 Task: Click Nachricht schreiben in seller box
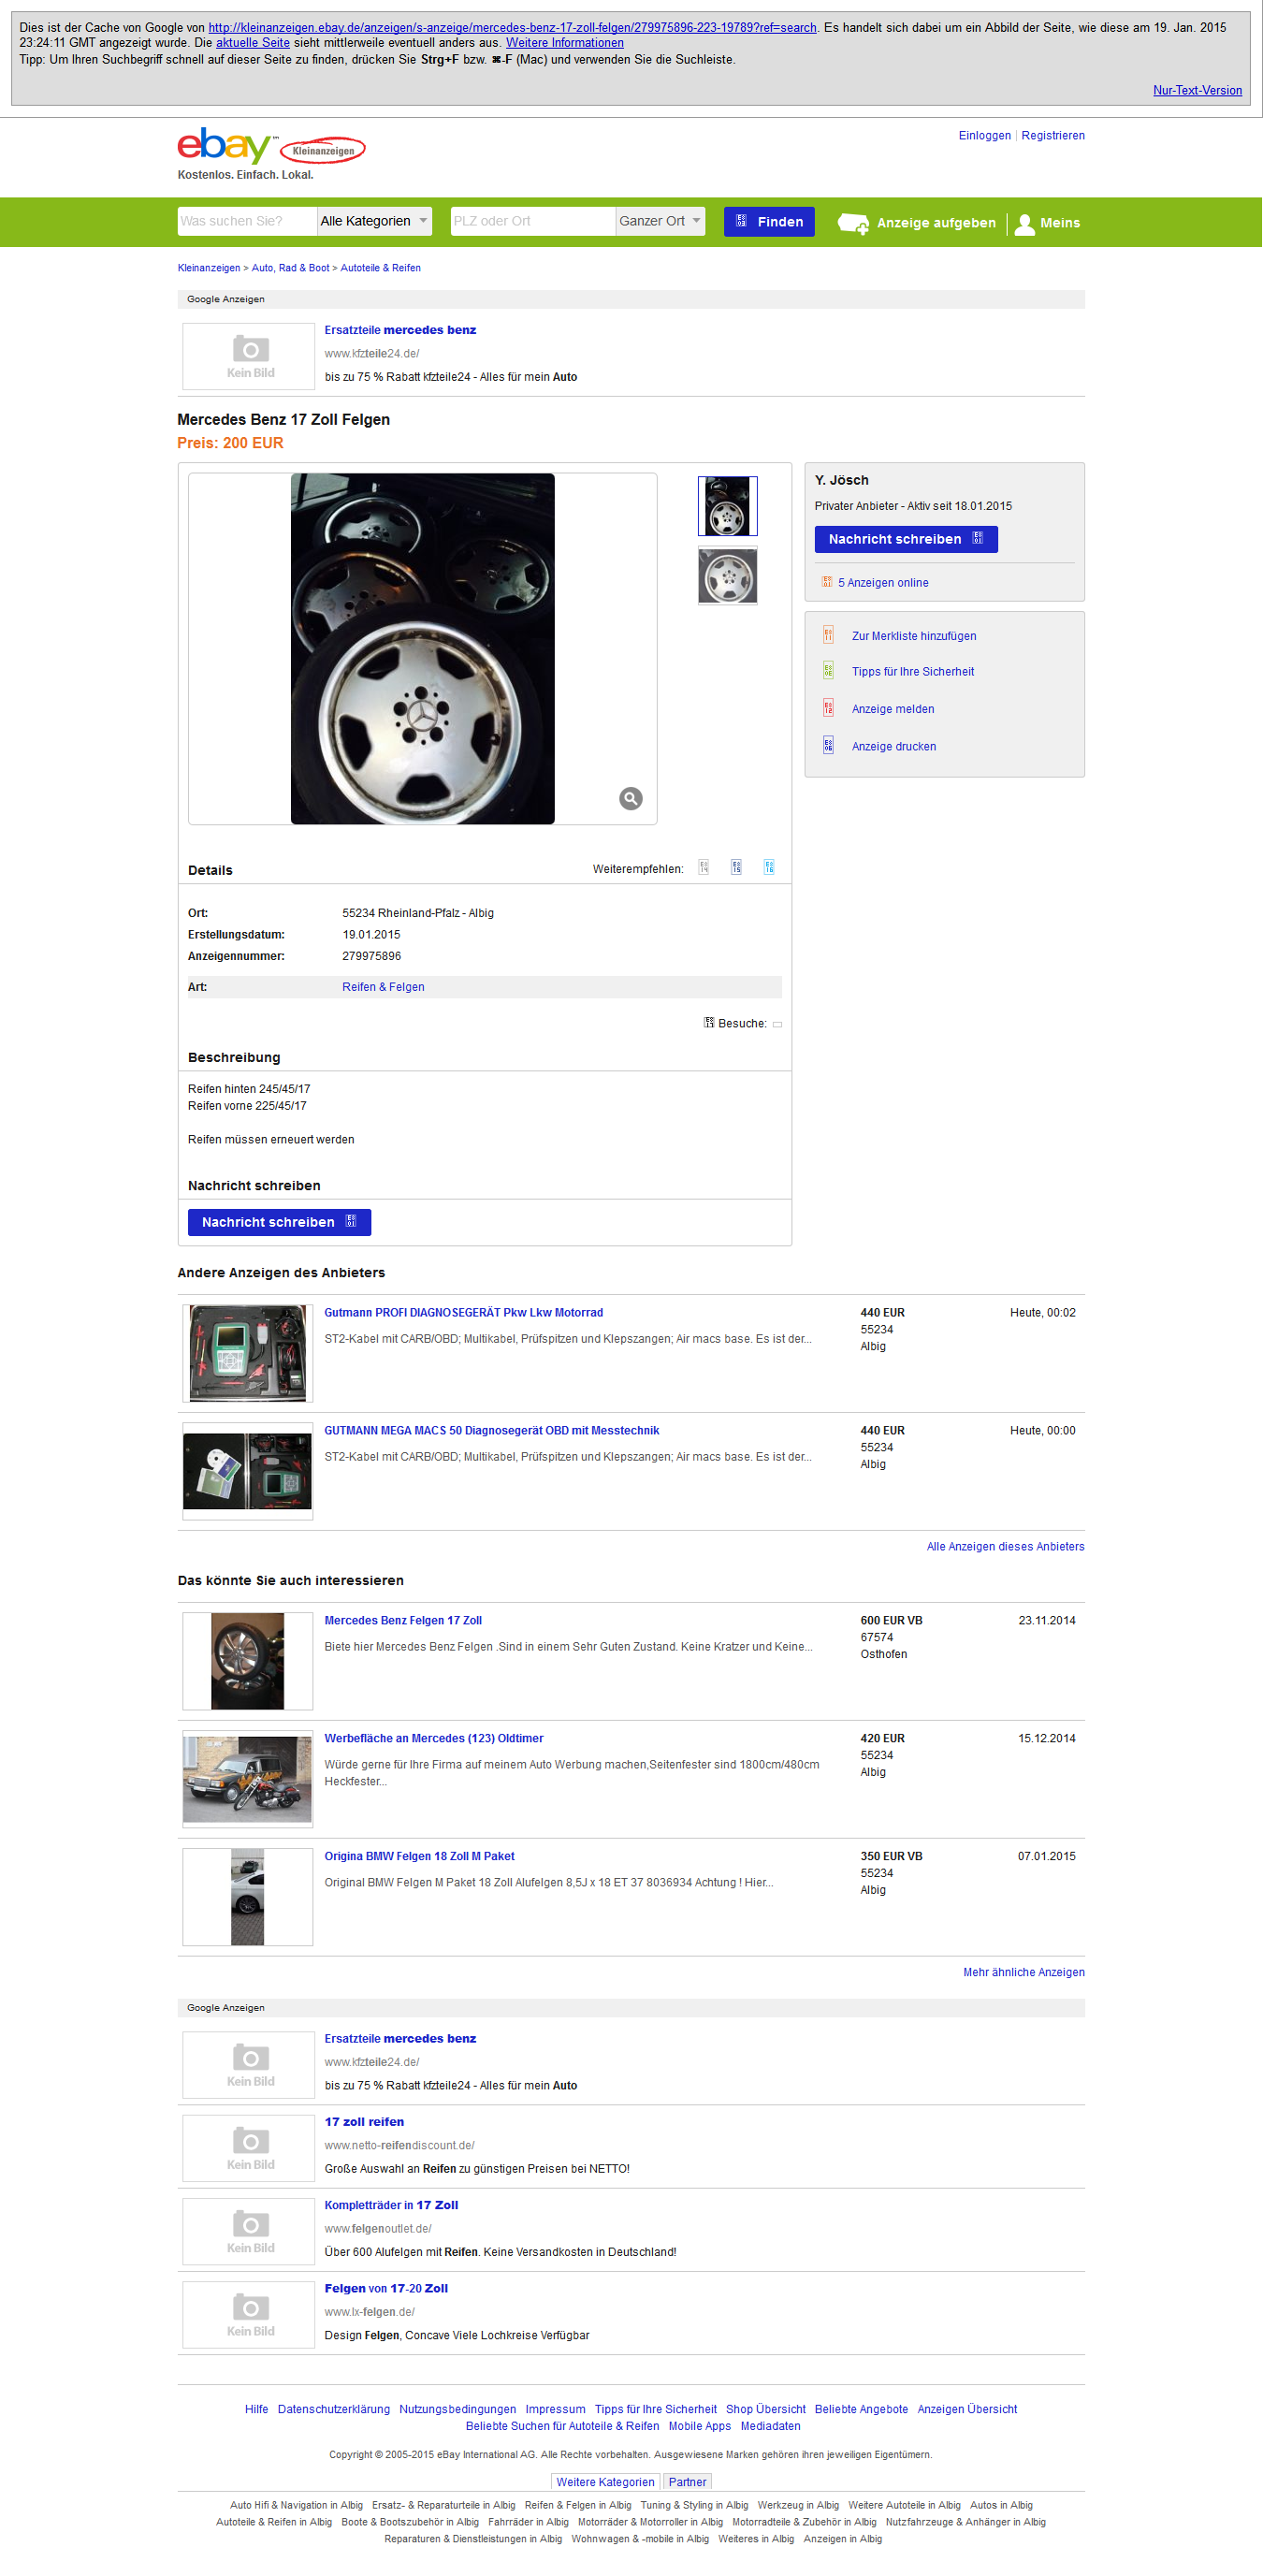(906, 539)
